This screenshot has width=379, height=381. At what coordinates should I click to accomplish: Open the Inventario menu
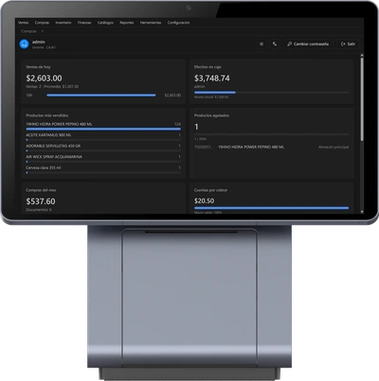click(x=63, y=23)
